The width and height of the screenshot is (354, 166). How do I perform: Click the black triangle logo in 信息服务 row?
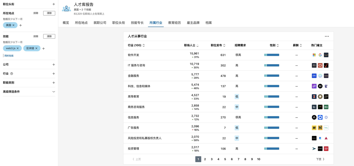coord(314,117)
